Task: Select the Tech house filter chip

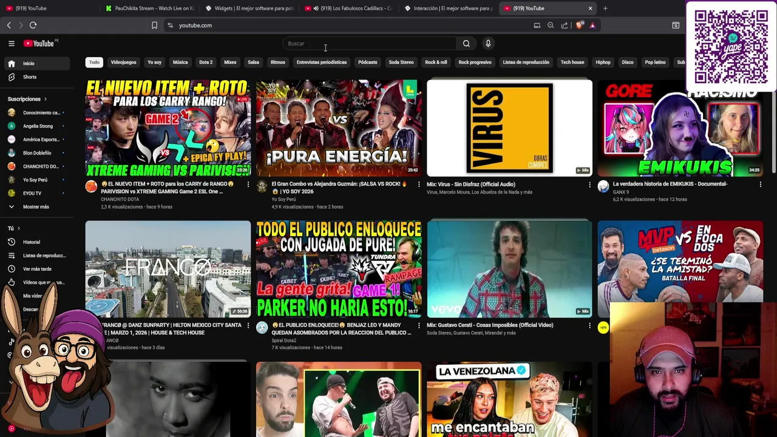Action: coord(572,63)
